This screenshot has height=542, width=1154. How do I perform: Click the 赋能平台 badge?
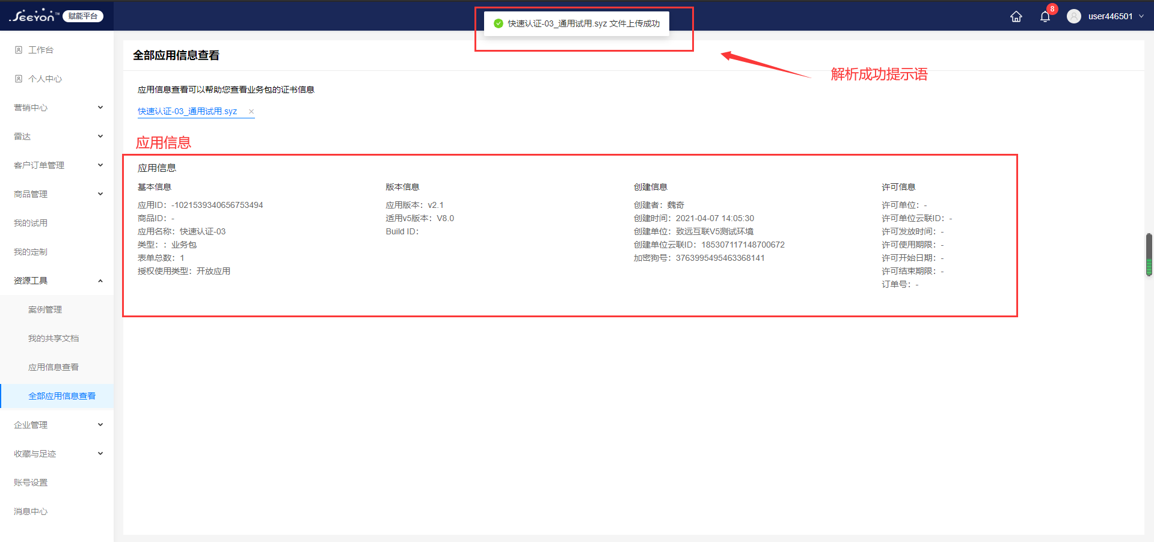click(83, 16)
